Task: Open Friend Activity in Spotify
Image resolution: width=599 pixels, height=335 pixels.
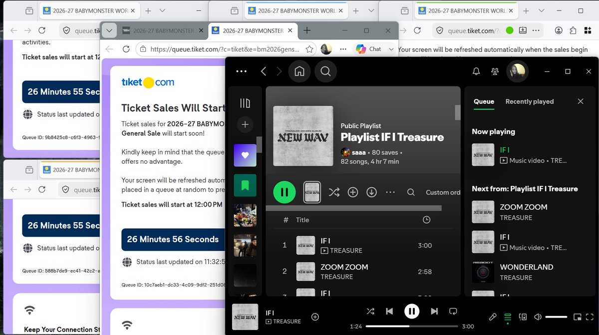Action: 495,72
